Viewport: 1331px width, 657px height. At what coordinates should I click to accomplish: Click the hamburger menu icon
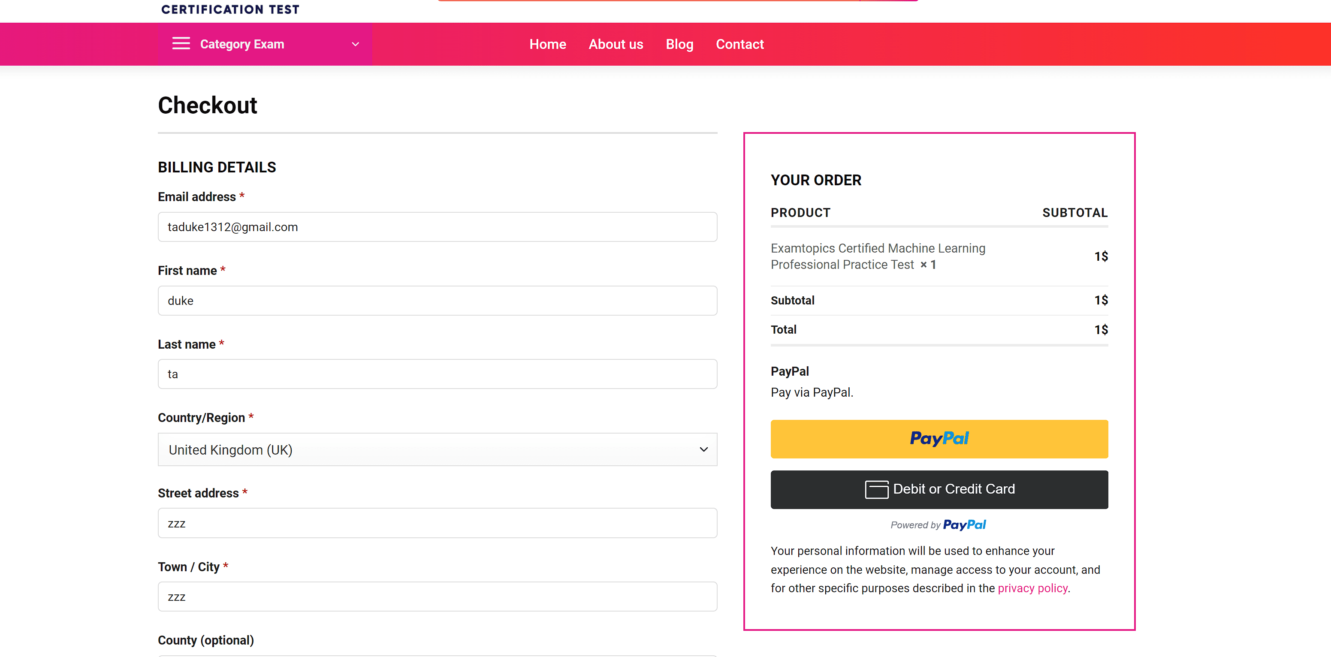click(x=181, y=44)
